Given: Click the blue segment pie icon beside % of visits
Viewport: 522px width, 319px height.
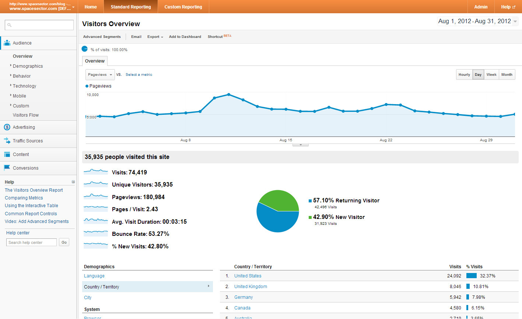Looking at the screenshot, I should [85, 49].
